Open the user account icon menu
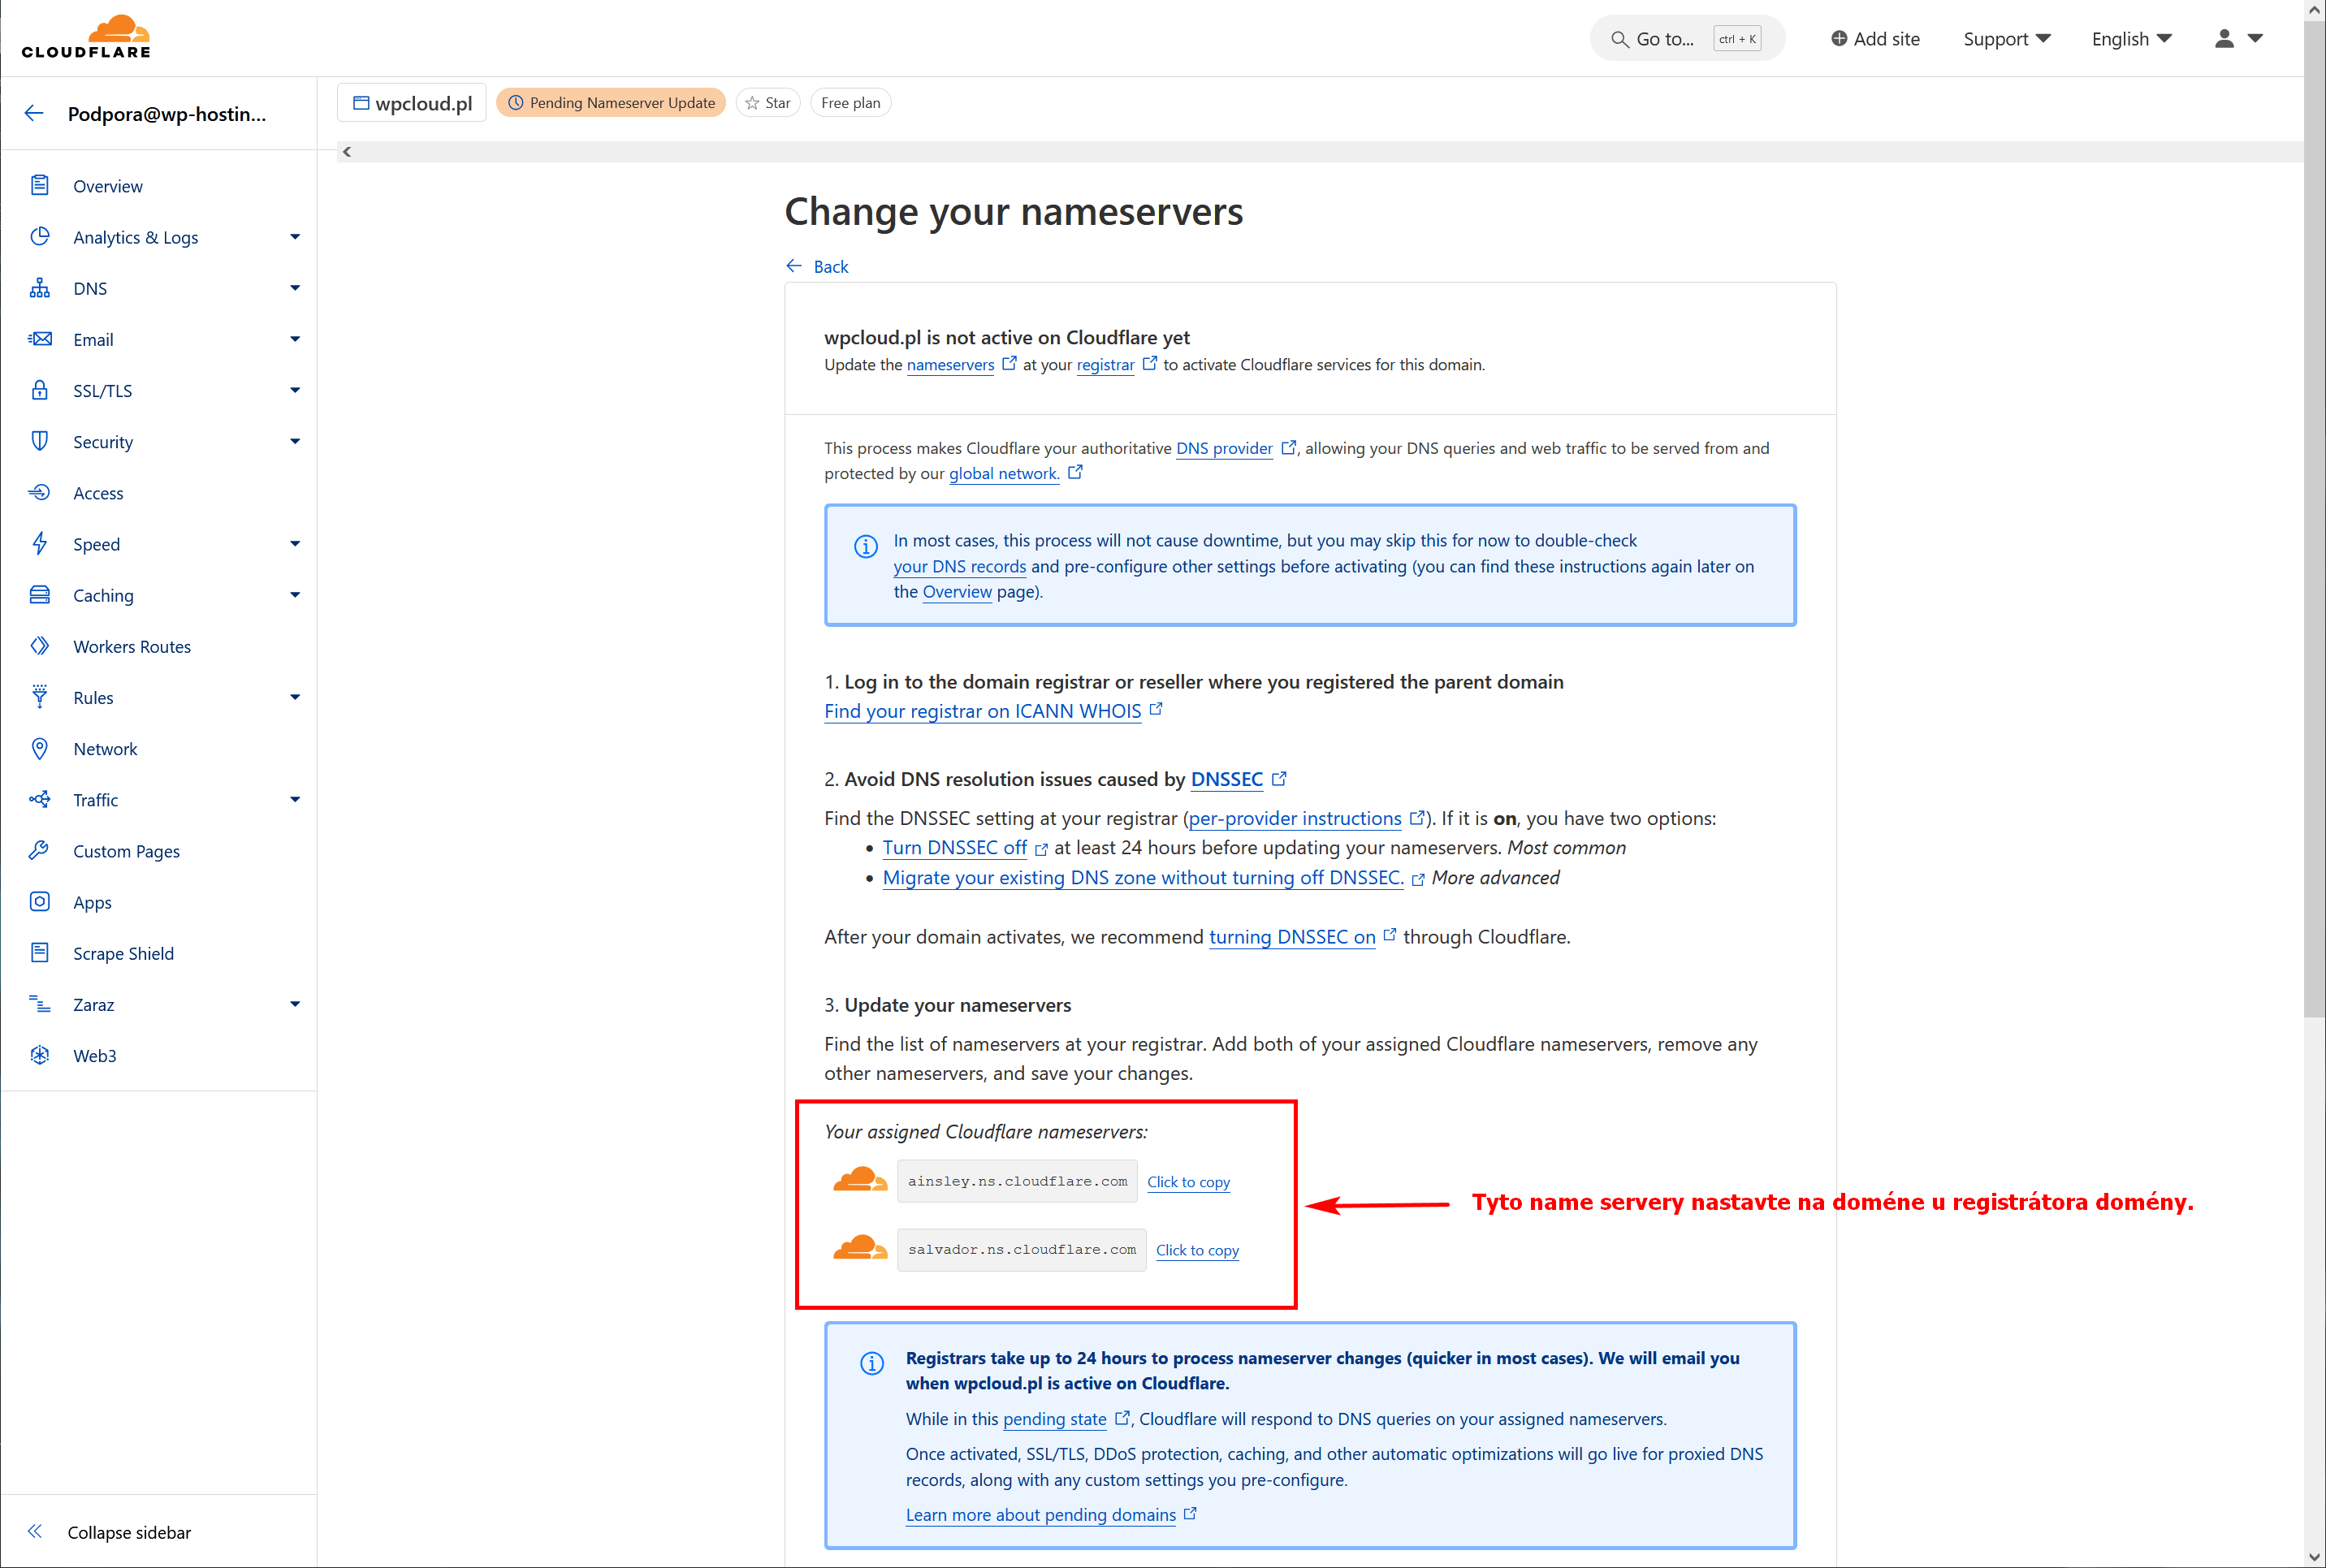This screenshot has width=2326, height=1568. [2237, 39]
